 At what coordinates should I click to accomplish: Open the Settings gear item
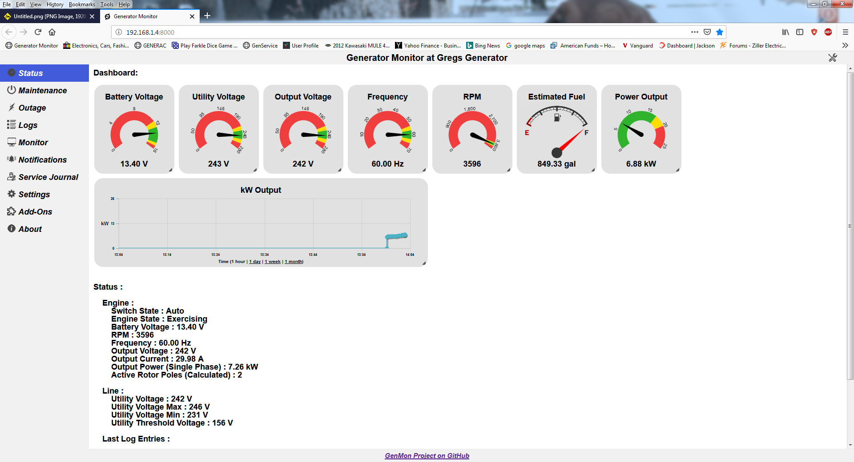tap(34, 195)
